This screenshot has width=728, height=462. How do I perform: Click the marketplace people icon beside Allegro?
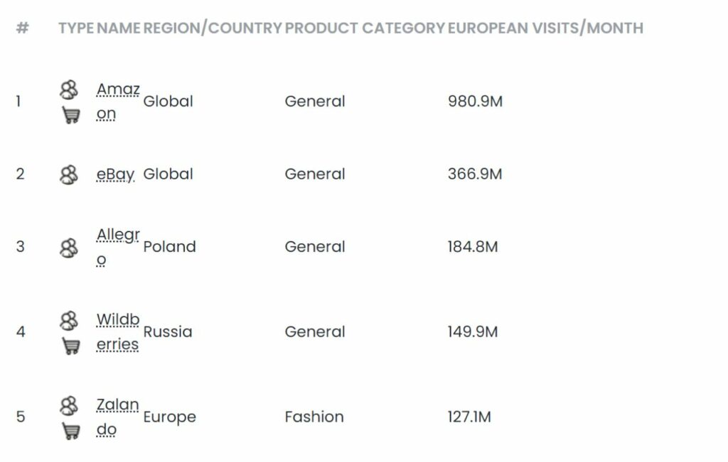[69, 248]
